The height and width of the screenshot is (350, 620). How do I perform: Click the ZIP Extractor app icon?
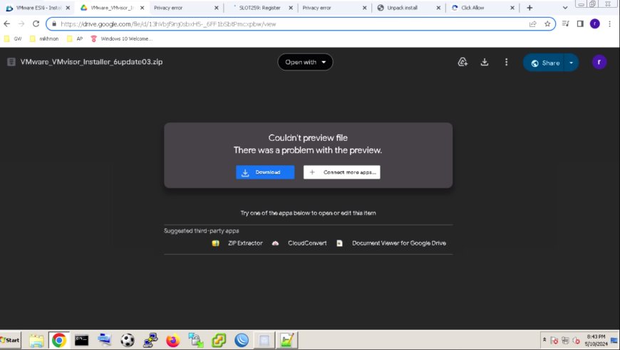tap(215, 243)
